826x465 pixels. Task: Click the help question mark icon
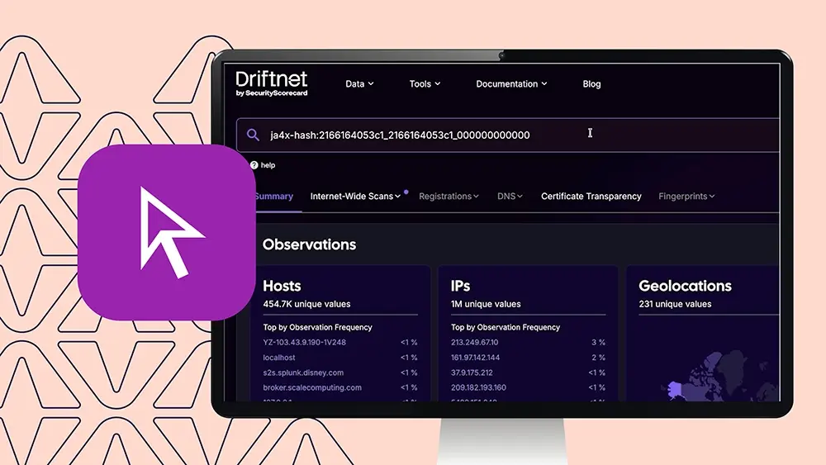(x=254, y=165)
